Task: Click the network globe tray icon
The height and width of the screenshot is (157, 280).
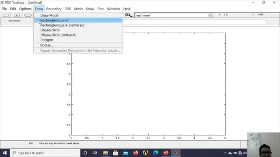Action: click(240, 153)
